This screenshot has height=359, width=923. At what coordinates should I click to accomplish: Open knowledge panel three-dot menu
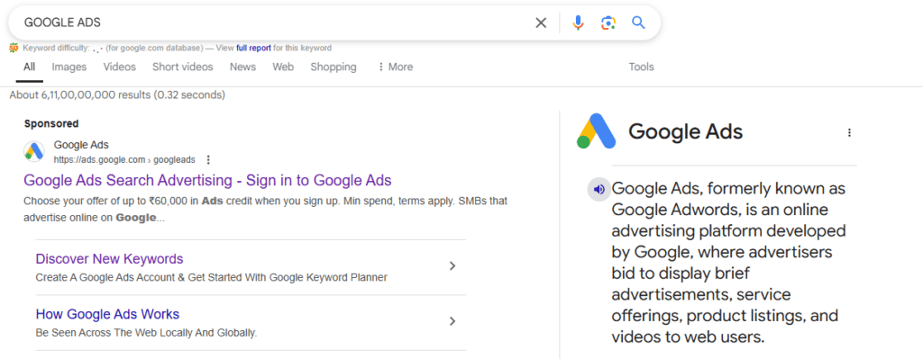pos(849,133)
